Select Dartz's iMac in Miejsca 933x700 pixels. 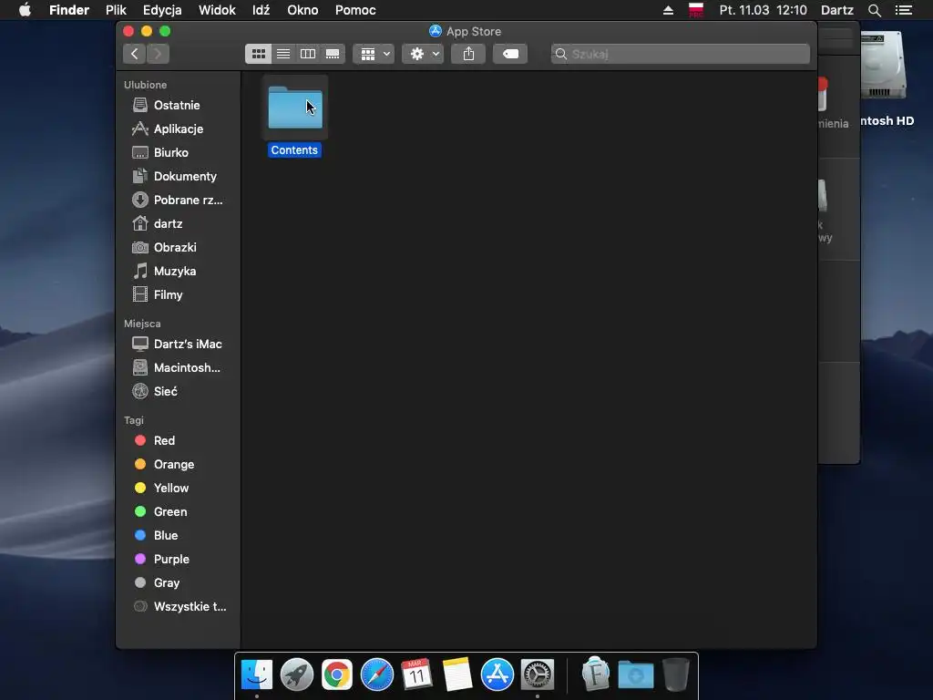[x=188, y=344]
